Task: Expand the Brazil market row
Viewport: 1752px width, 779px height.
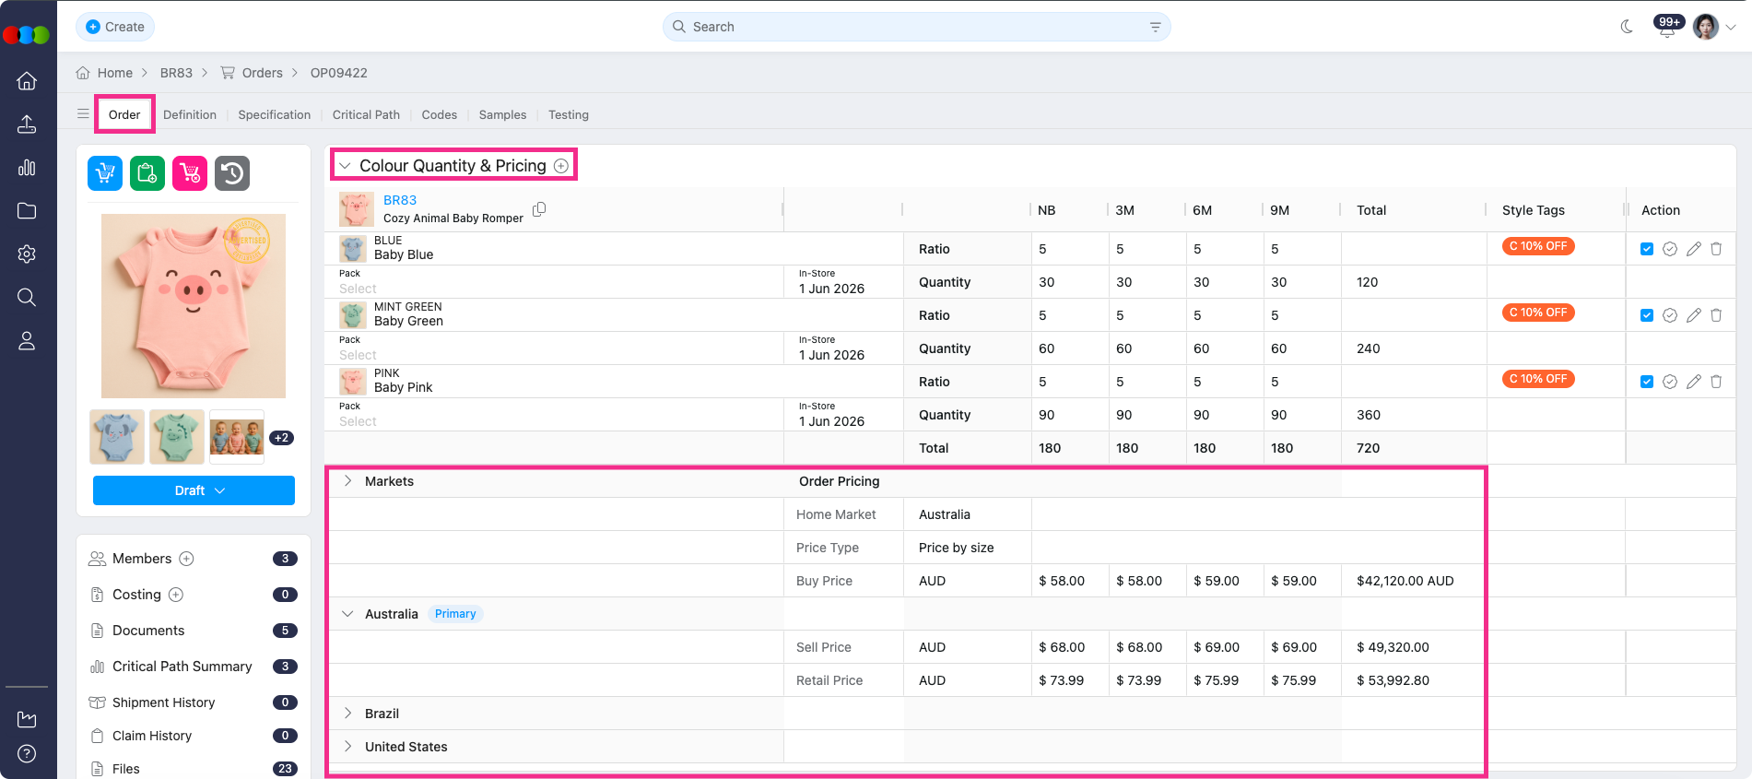Action: (x=348, y=714)
